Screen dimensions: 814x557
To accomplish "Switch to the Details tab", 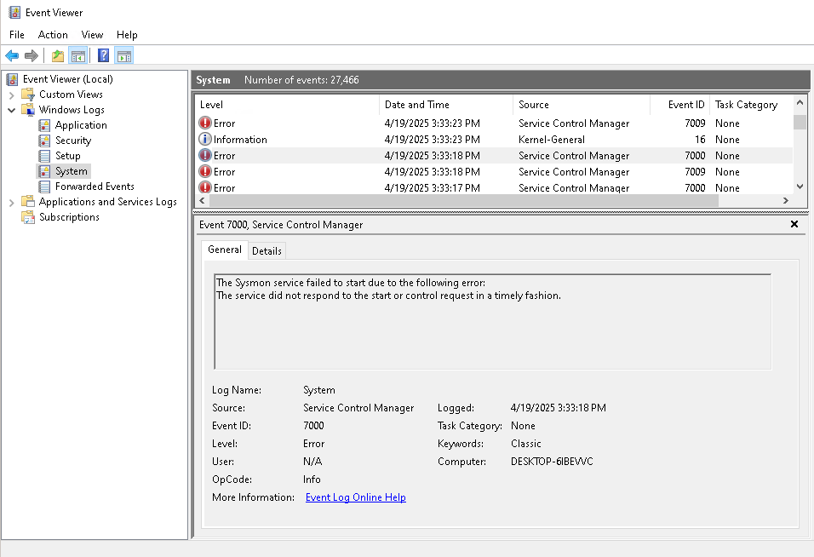I will (267, 250).
